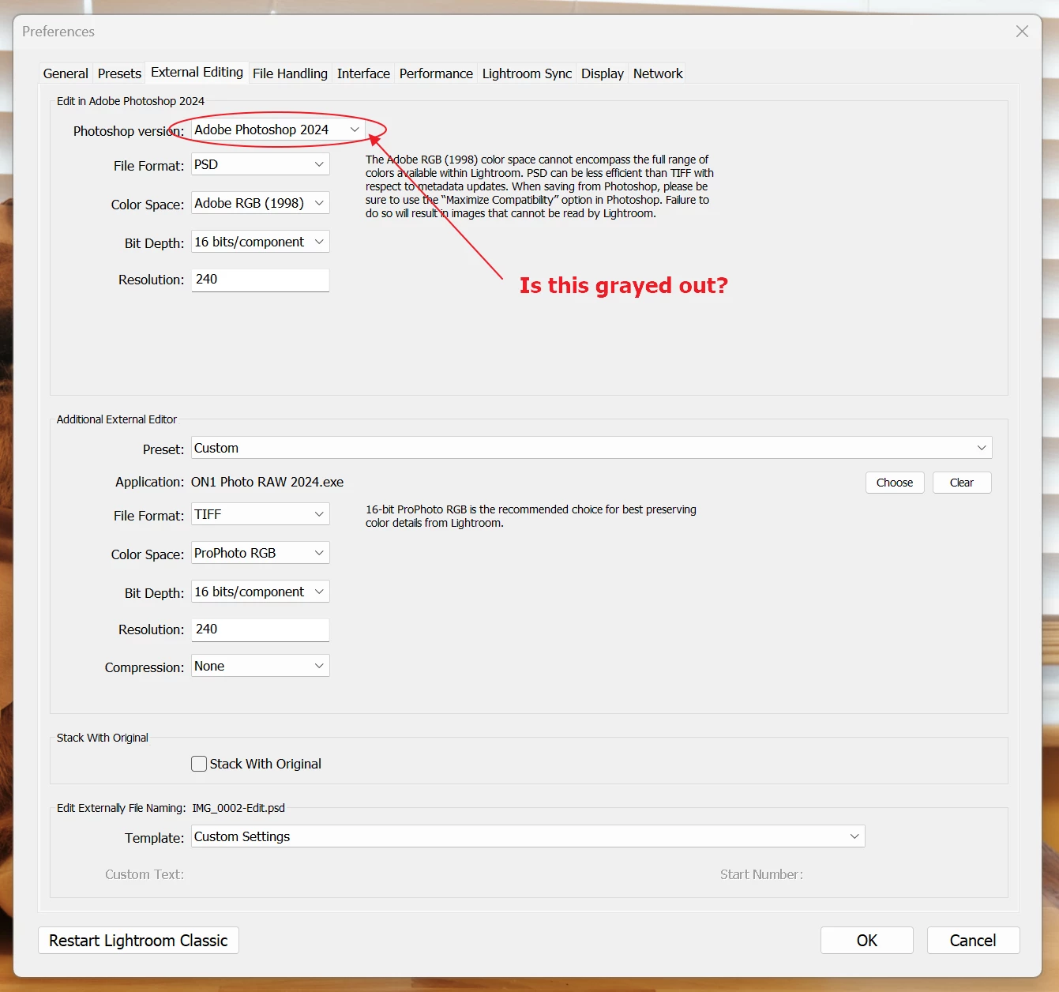The width and height of the screenshot is (1059, 992).
Task: Expand the Photoshop File Format dropdown showing PSD
Action: (x=260, y=164)
